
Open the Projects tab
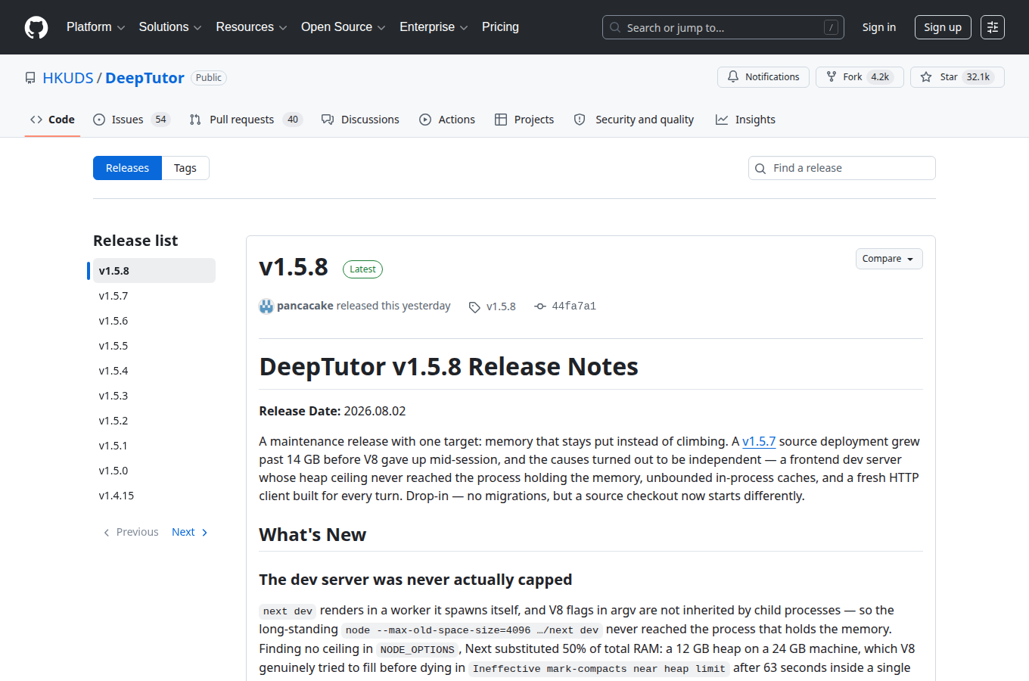click(x=524, y=120)
